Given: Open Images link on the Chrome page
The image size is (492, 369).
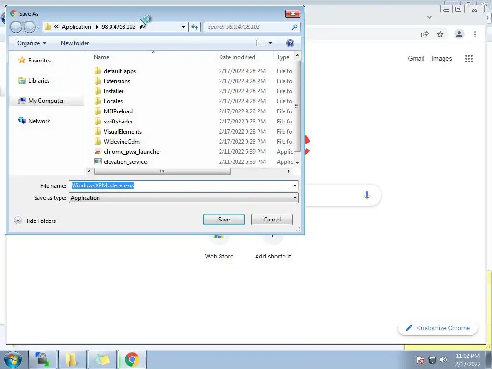Looking at the screenshot, I should point(442,58).
